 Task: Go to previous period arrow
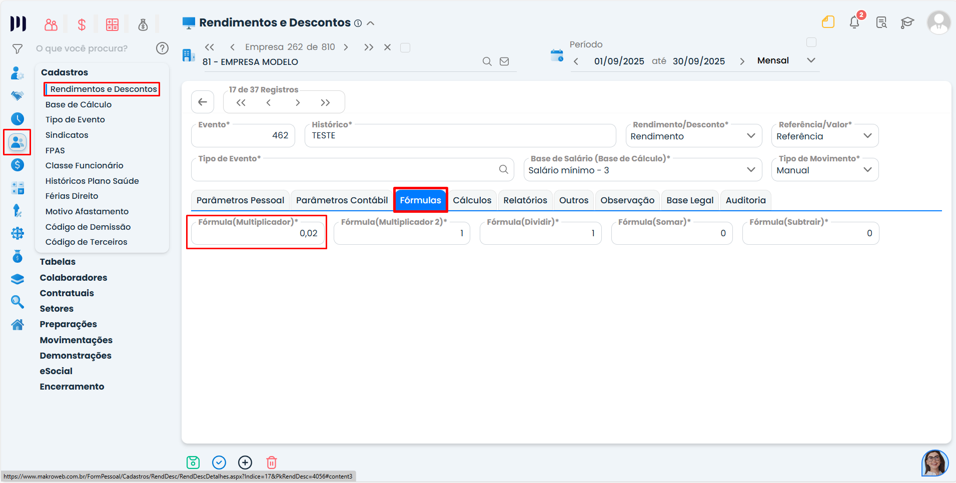(576, 61)
